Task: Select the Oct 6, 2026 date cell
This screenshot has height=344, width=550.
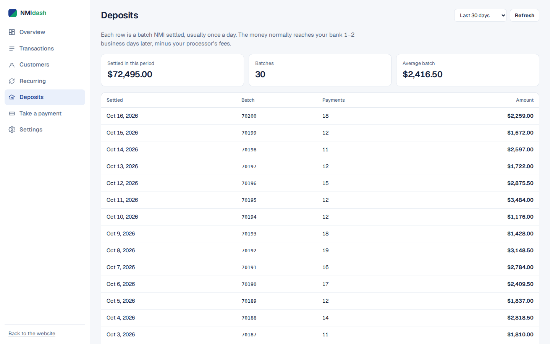Action: click(121, 284)
